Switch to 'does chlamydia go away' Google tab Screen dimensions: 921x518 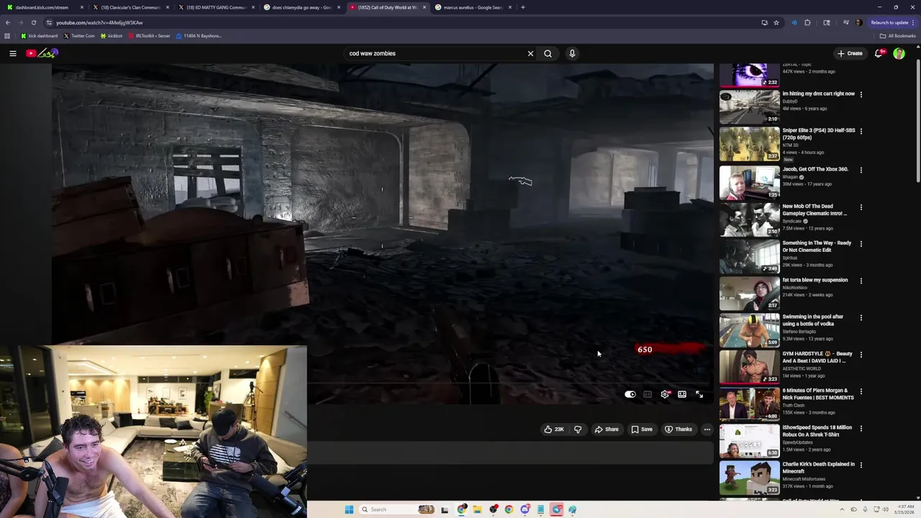301,7
